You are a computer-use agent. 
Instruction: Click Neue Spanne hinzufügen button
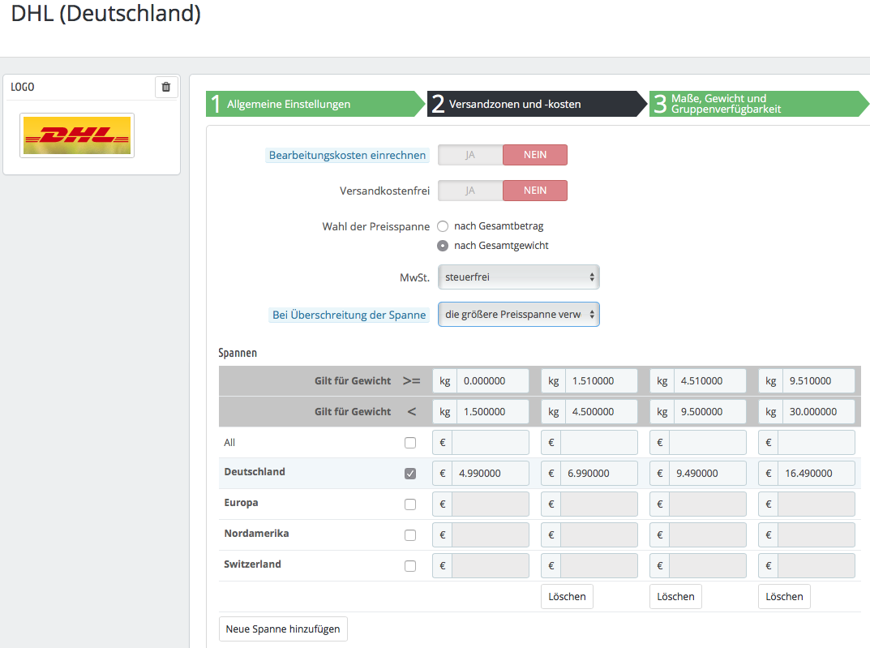pyautogui.click(x=283, y=629)
